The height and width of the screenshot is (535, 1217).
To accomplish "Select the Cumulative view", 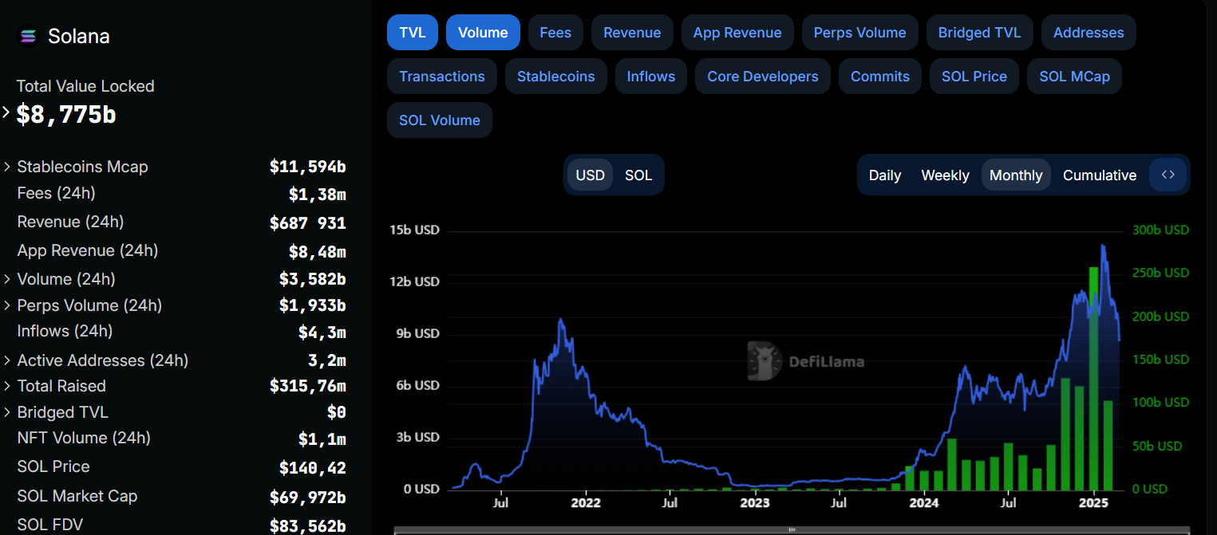I will point(1100,175).
